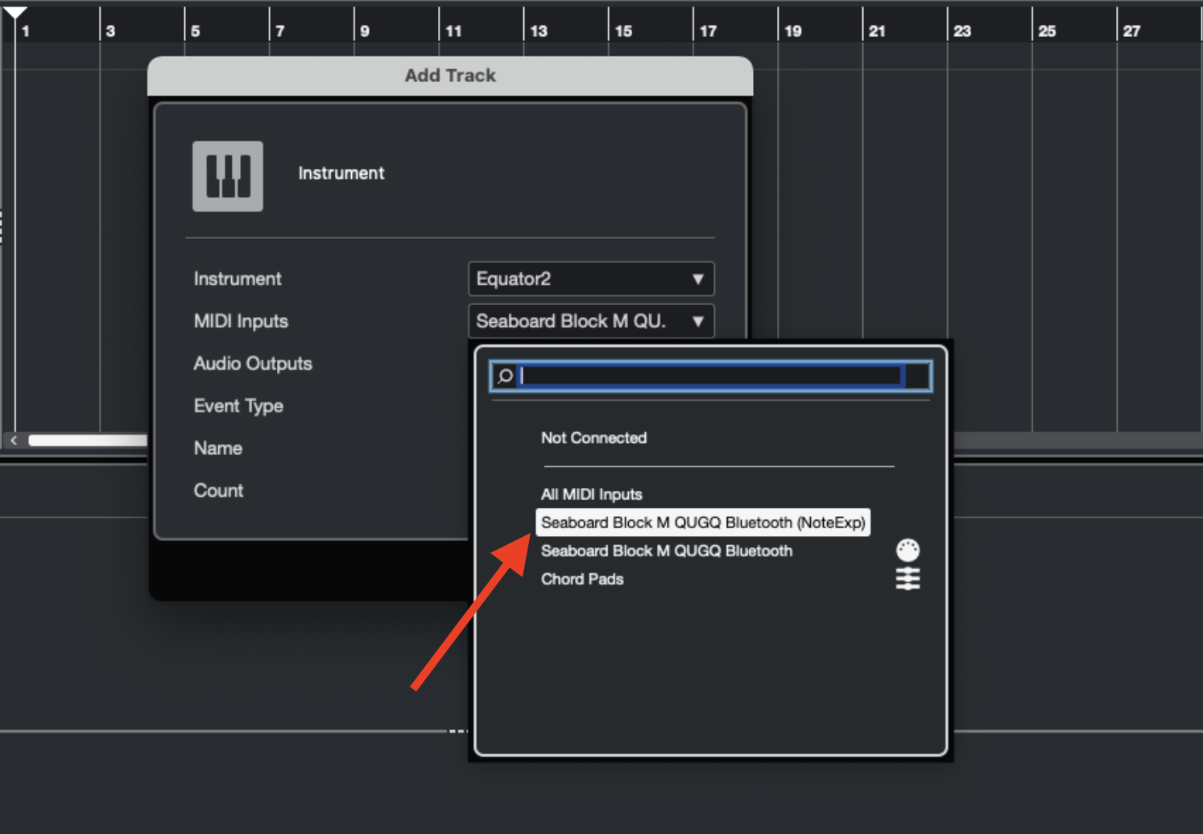Click the Count label in Add Track
Viewport: 1203px width, 834px height.
click(218, 490)
